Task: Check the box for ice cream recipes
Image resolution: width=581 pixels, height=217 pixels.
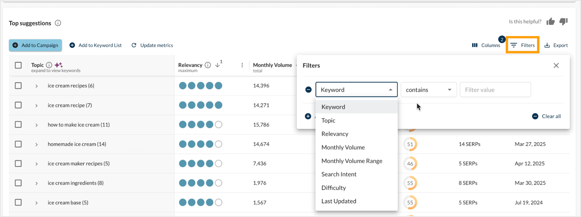Action: tap(18, 86)
